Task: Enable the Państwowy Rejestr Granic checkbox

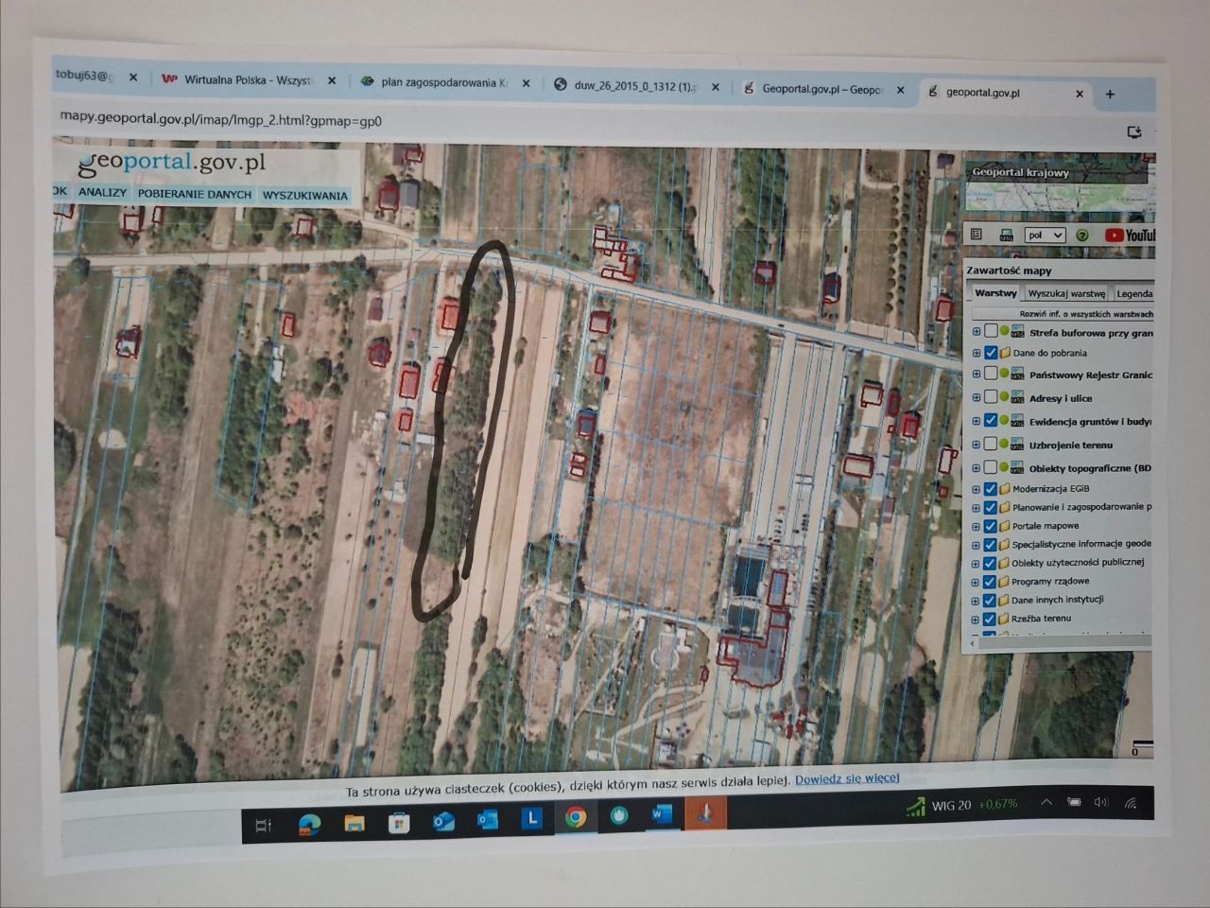Action: 991,375
